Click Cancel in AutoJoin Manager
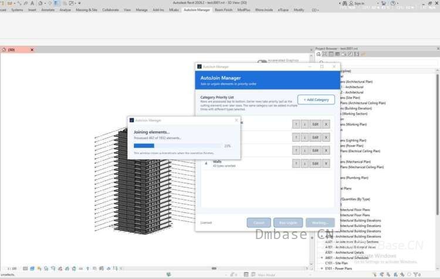440x279 pixels. tap(259, 223)
